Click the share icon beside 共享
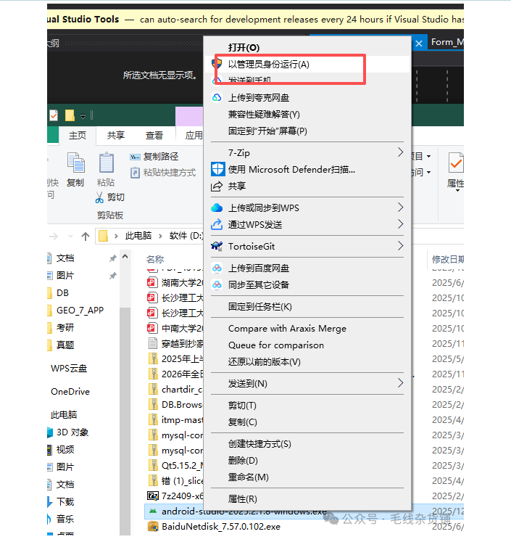The image size is (511, 542). point(217,186)
